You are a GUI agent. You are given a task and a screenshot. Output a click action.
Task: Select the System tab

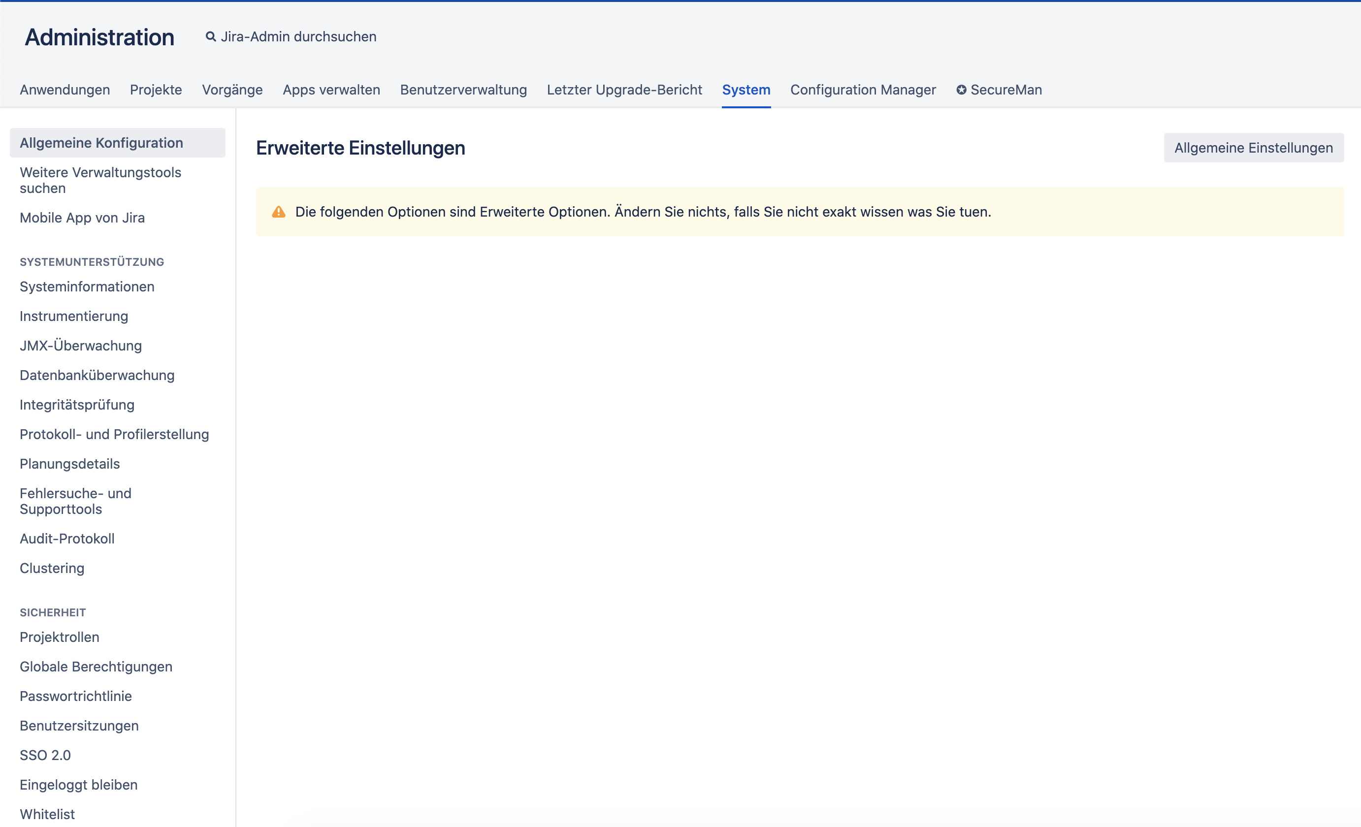pos(746,90)
